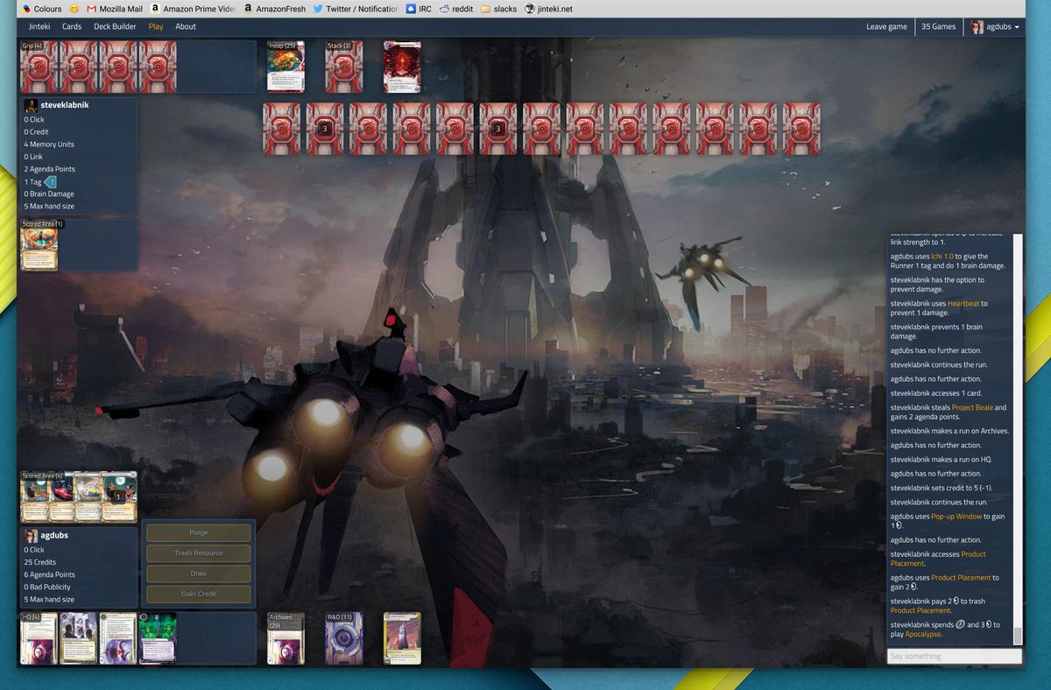Click the '4 Memory Units' line for steveklabnik

pyautogui.click(x=49, y=144)
